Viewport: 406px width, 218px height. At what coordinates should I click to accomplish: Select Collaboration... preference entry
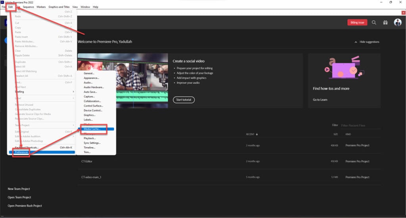(92, 101)
